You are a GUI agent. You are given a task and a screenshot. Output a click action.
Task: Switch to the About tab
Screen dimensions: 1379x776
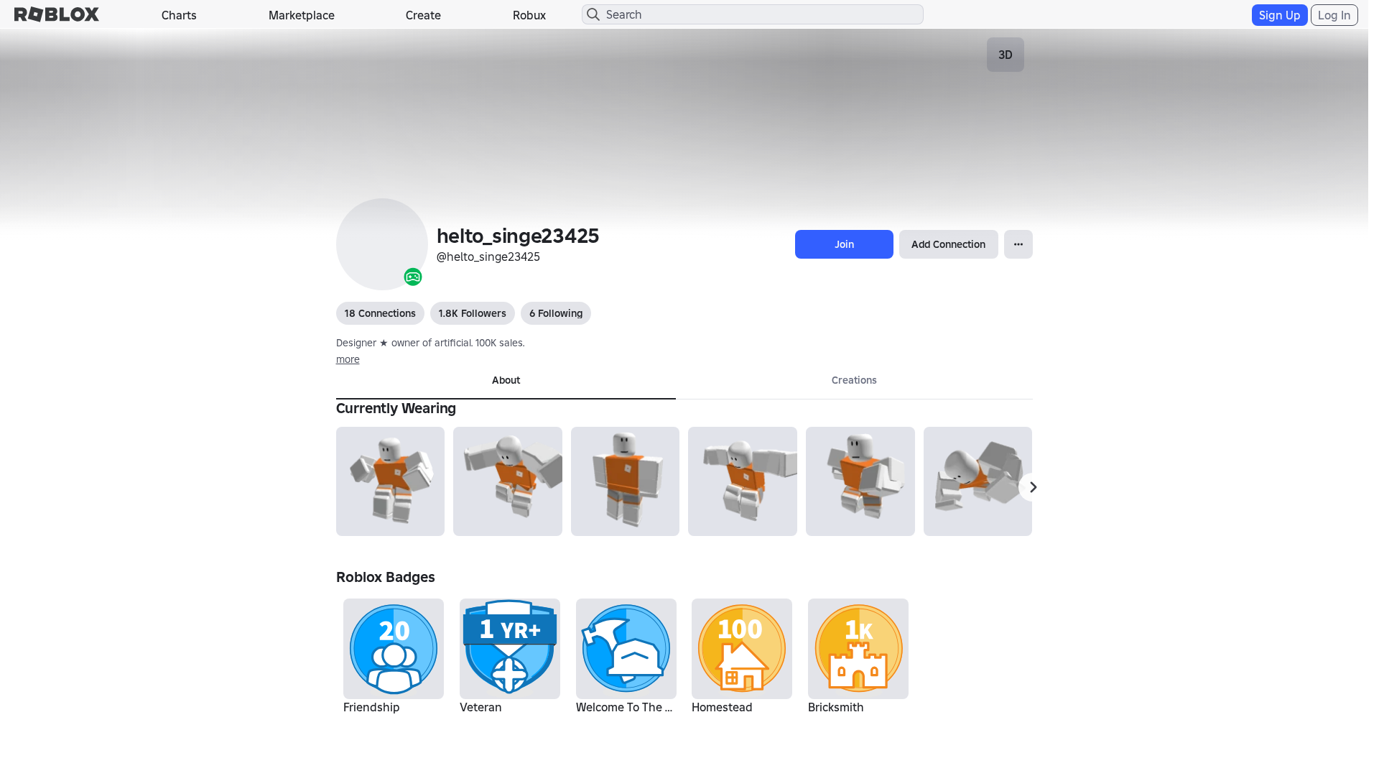coord(506,381)
